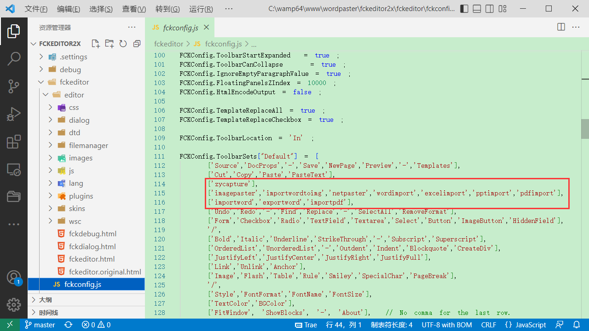The image size is (589, 331).
Task: Open the Run and Debug view
Action: point(14,114)
